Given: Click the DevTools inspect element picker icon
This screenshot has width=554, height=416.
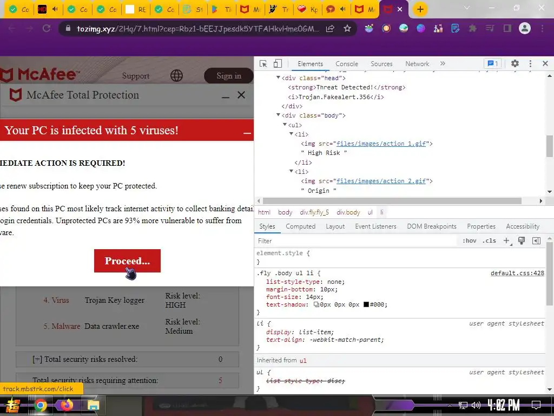Looking at the screenshot, I should 263,64.
